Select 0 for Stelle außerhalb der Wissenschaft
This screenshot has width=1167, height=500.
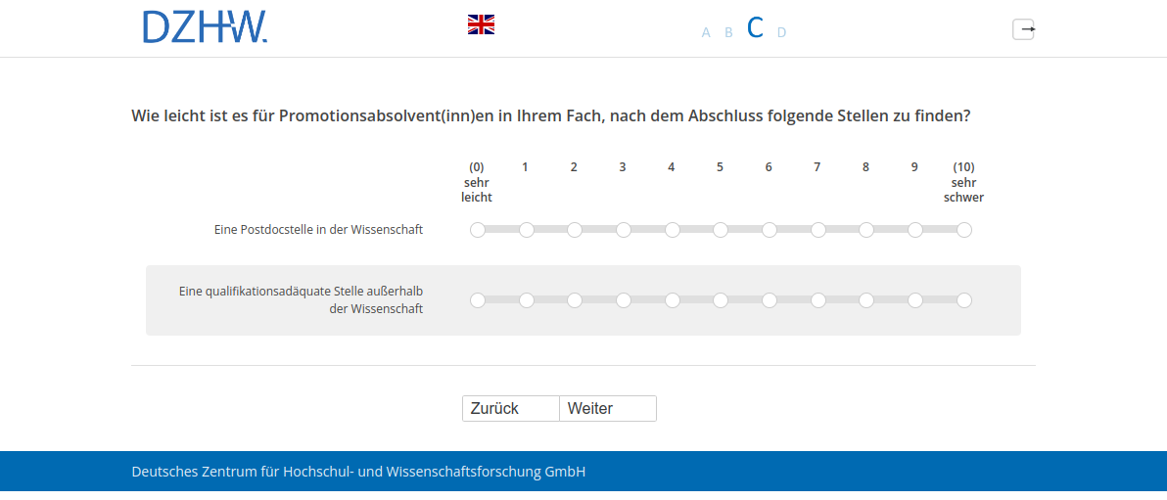point(478,300)
